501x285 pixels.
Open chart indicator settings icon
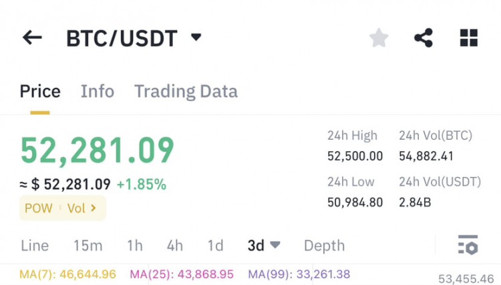[468, 245]
